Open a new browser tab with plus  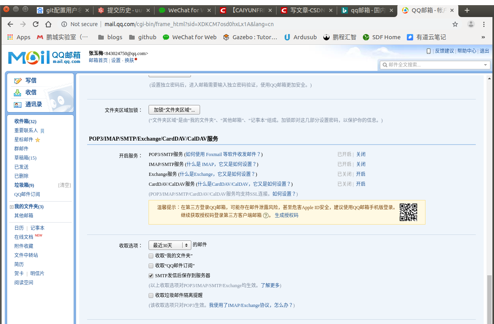coord(467,10)
